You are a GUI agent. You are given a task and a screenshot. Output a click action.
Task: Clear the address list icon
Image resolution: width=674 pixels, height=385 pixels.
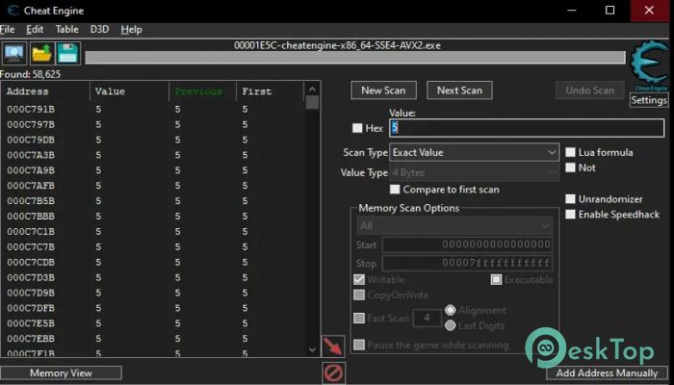coord(333,373)
